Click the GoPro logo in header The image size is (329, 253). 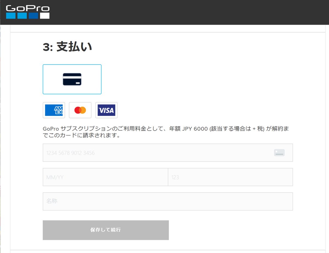[x=28, y=12]
